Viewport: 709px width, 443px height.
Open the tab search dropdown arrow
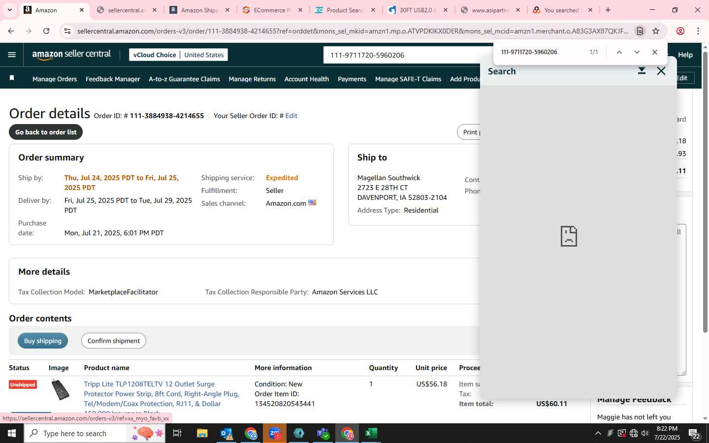[x=9, y=10]
